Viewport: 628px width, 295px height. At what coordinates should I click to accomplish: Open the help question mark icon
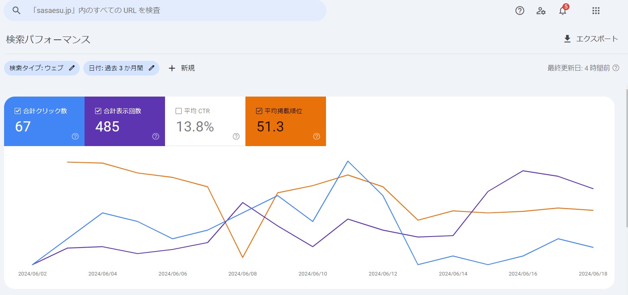pyautogui.click(x=519, y=11)
